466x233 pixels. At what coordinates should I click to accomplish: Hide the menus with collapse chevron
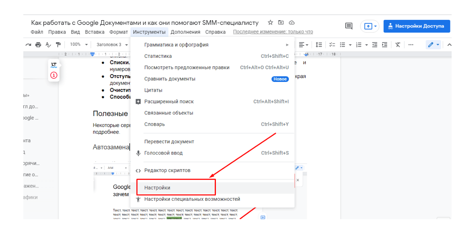click(x=449, y=45)
